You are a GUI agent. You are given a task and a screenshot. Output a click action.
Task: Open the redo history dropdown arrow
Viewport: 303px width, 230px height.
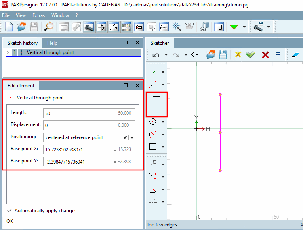186,55
